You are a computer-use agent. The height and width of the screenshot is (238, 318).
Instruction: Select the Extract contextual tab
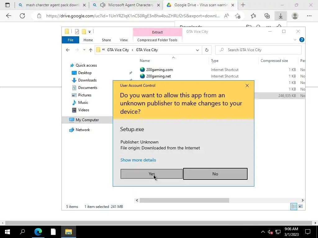pyautogui.click(x=157, y=32)
